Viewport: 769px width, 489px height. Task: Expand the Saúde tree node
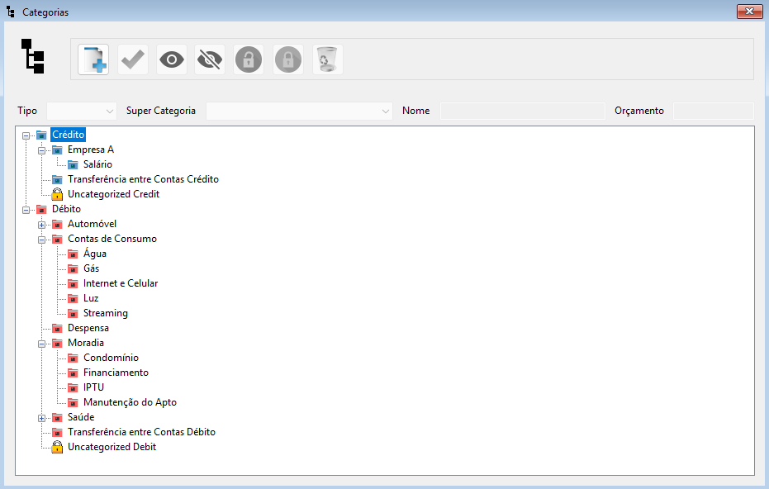41,417
